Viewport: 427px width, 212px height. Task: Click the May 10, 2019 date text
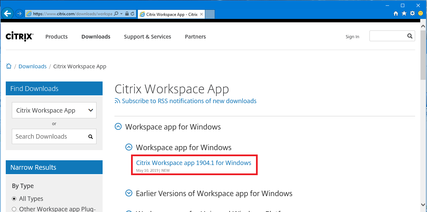[147, 170]
